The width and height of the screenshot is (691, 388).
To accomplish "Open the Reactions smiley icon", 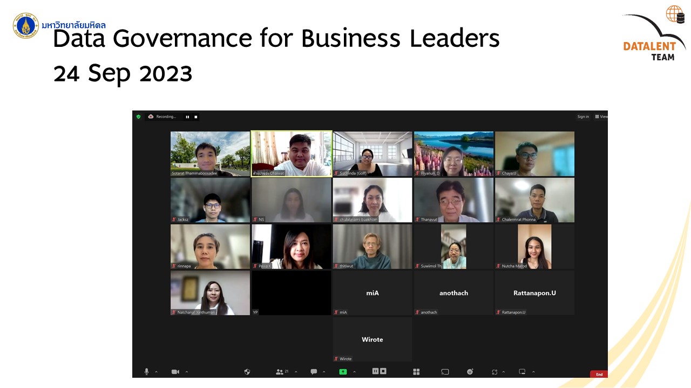I will tap(470, 372).
